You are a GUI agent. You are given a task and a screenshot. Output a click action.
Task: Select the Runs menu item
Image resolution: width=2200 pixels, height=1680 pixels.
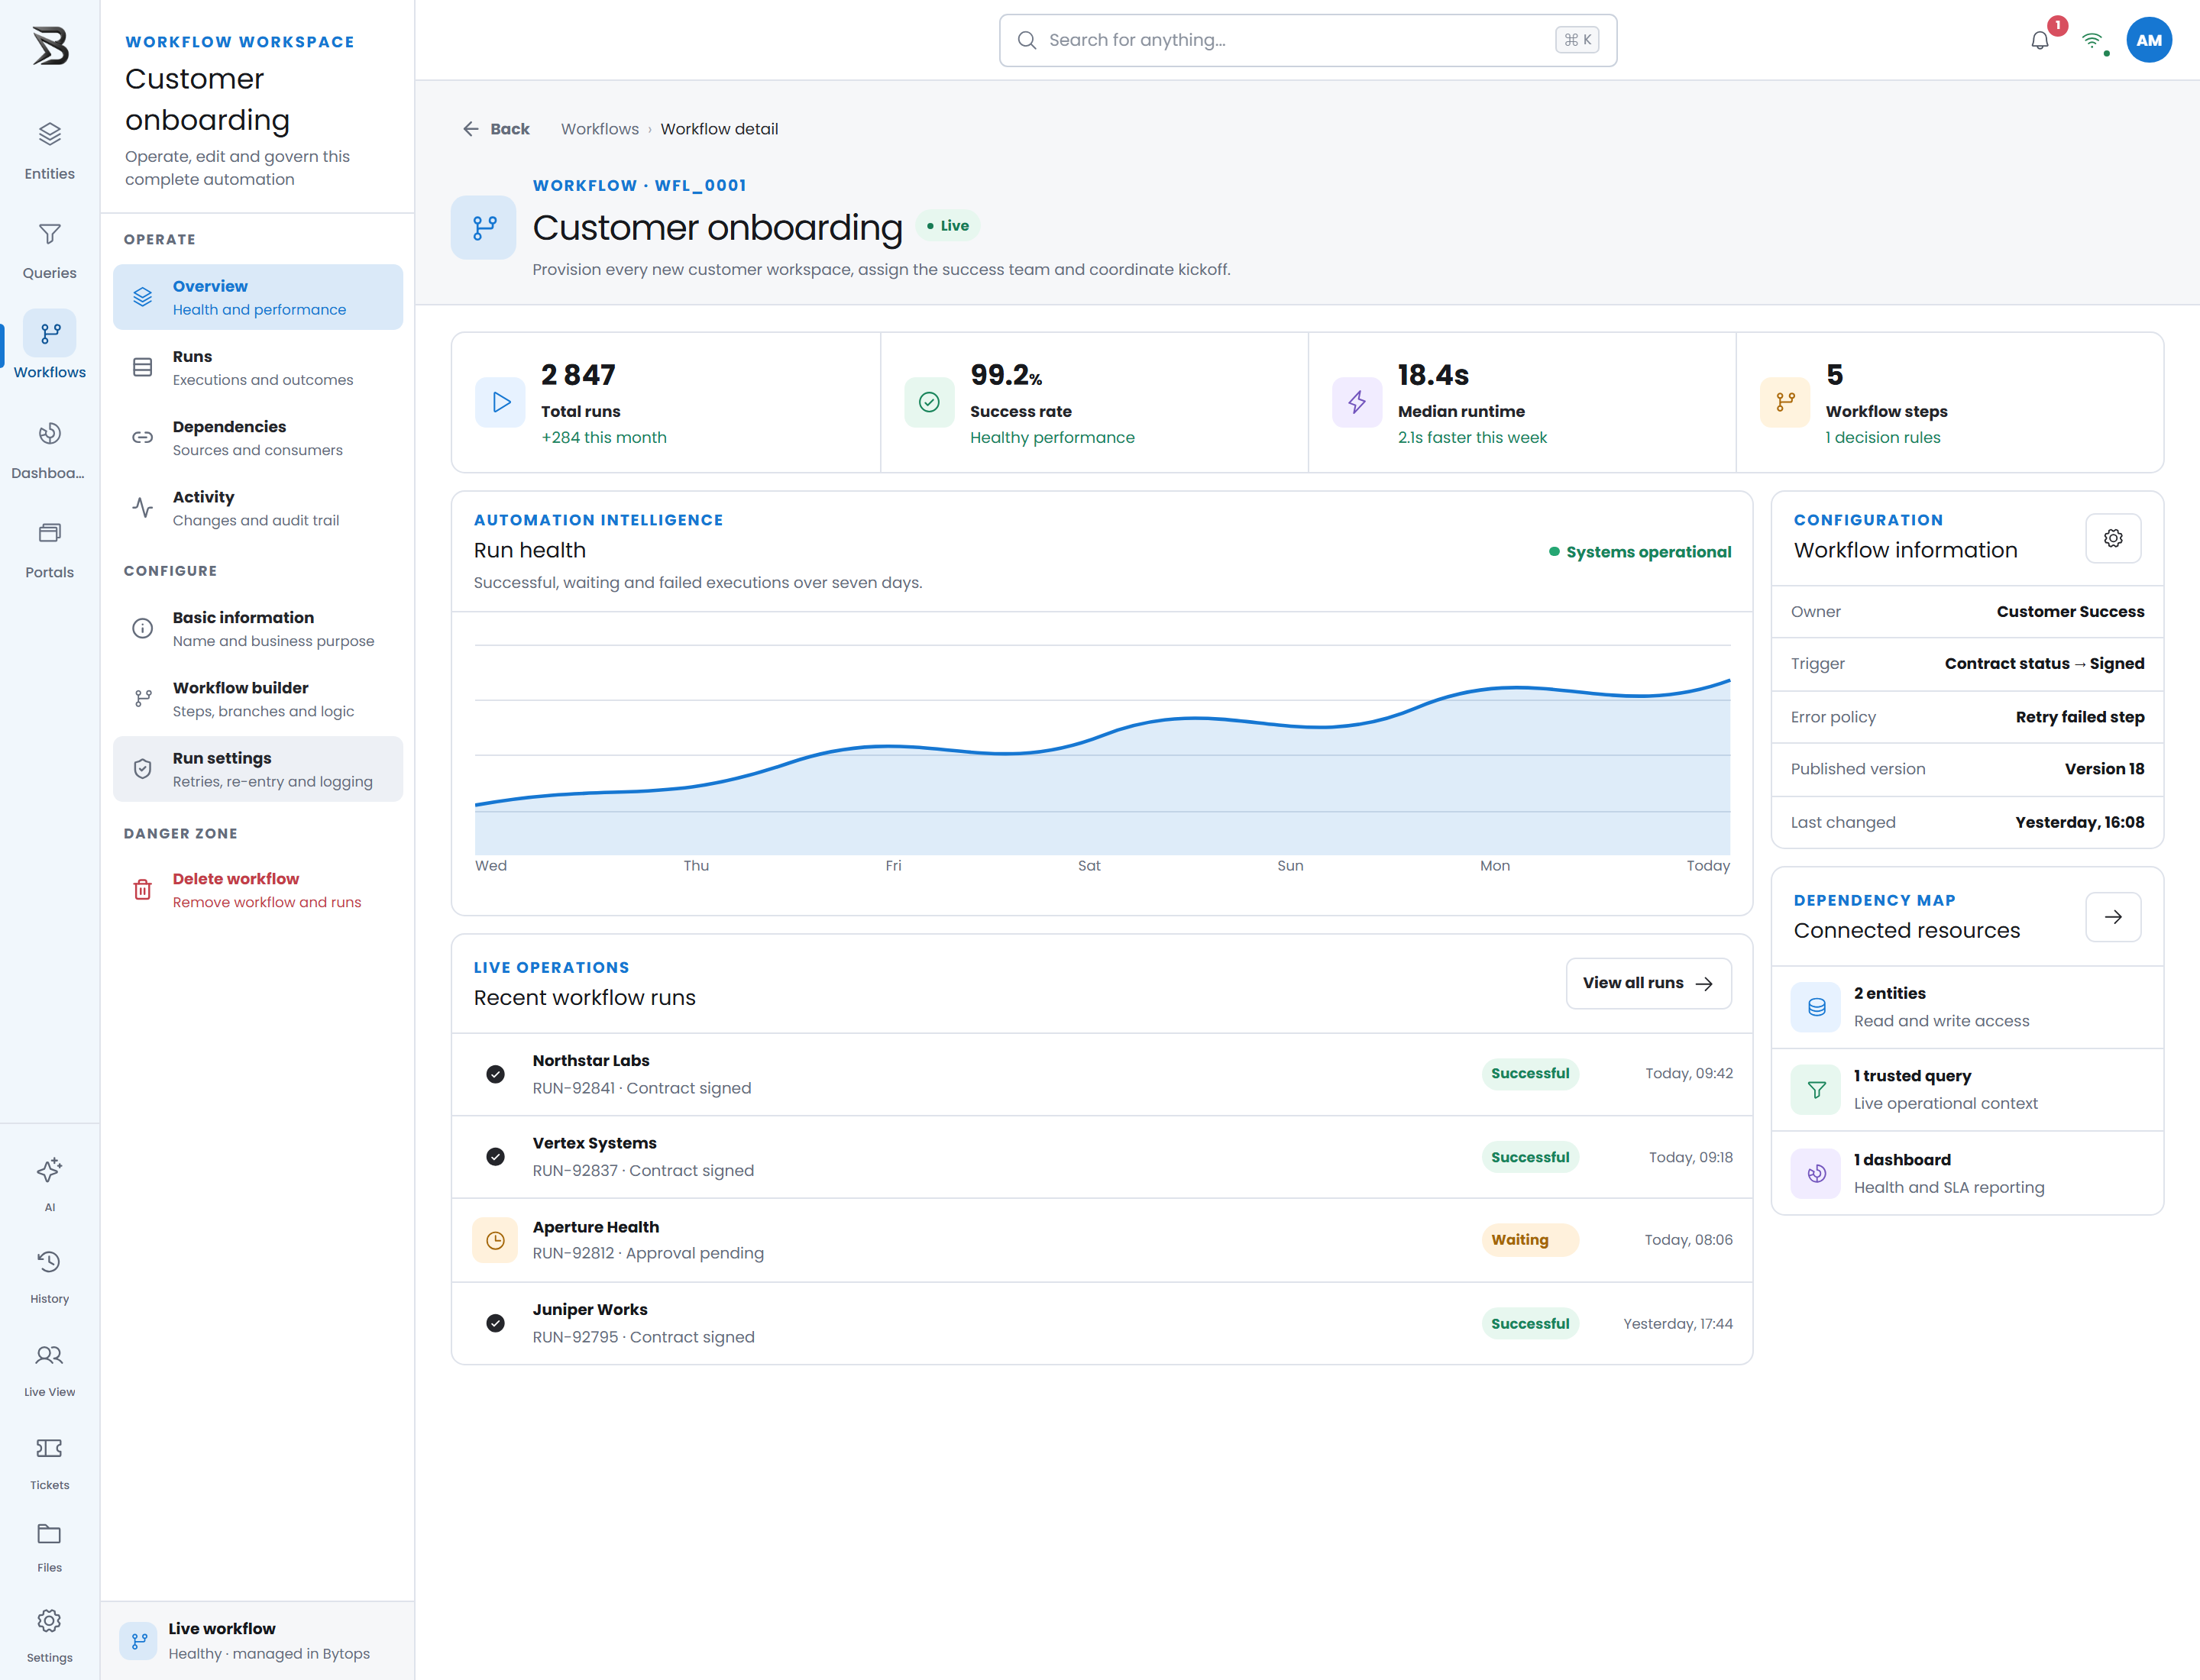(x=258, y=368)
